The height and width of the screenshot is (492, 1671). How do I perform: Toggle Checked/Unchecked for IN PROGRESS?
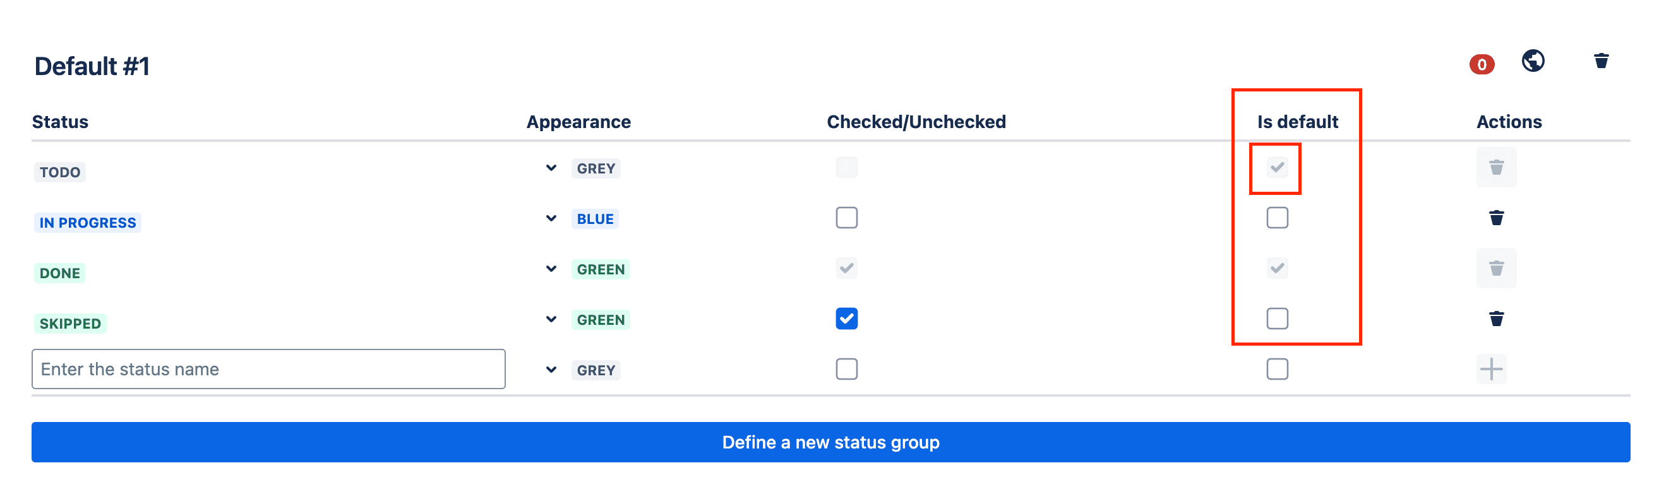(846, 218)
